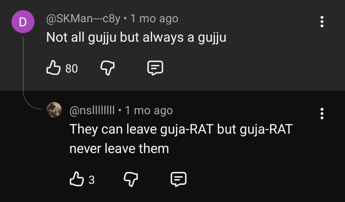The height and width of the screenshot is (202, 345).
Task: Open @nsllllllll's profile picture
Action: pos(54,110)
